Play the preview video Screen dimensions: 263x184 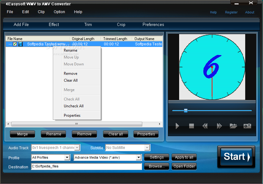[177, 126]
